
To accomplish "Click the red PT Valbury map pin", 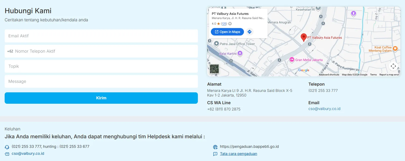I will 303,37.
